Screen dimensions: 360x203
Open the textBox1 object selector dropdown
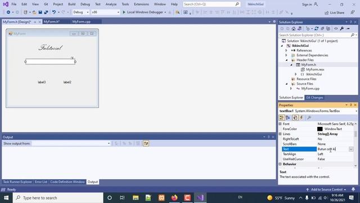[356, 111]
